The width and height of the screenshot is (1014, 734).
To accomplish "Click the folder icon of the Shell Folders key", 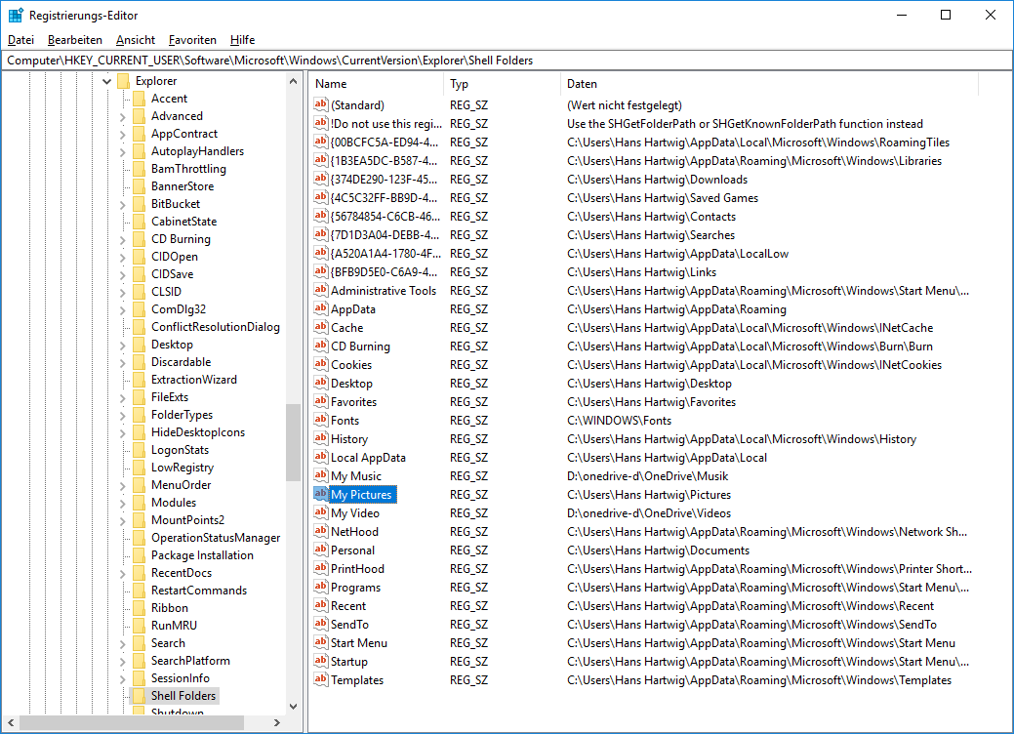I will (139, 696).
